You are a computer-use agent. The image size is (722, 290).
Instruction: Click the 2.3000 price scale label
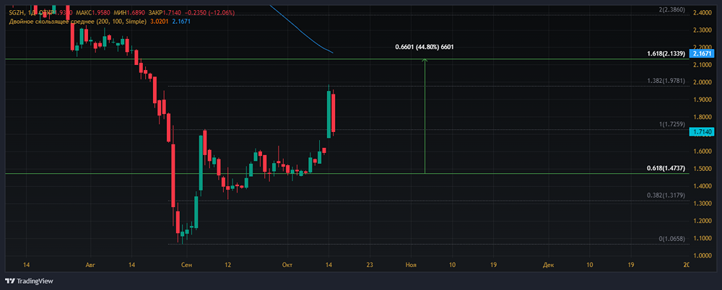(x=703, y=30)
